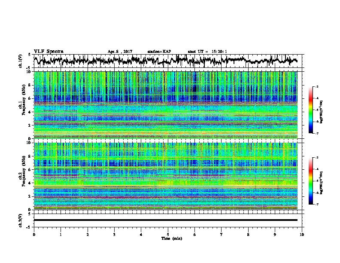Click tick '5' on the Time axis
Image resolution: width=340 pixels, height=263 pixels.
pyautogui.click(x=167, y=235)
